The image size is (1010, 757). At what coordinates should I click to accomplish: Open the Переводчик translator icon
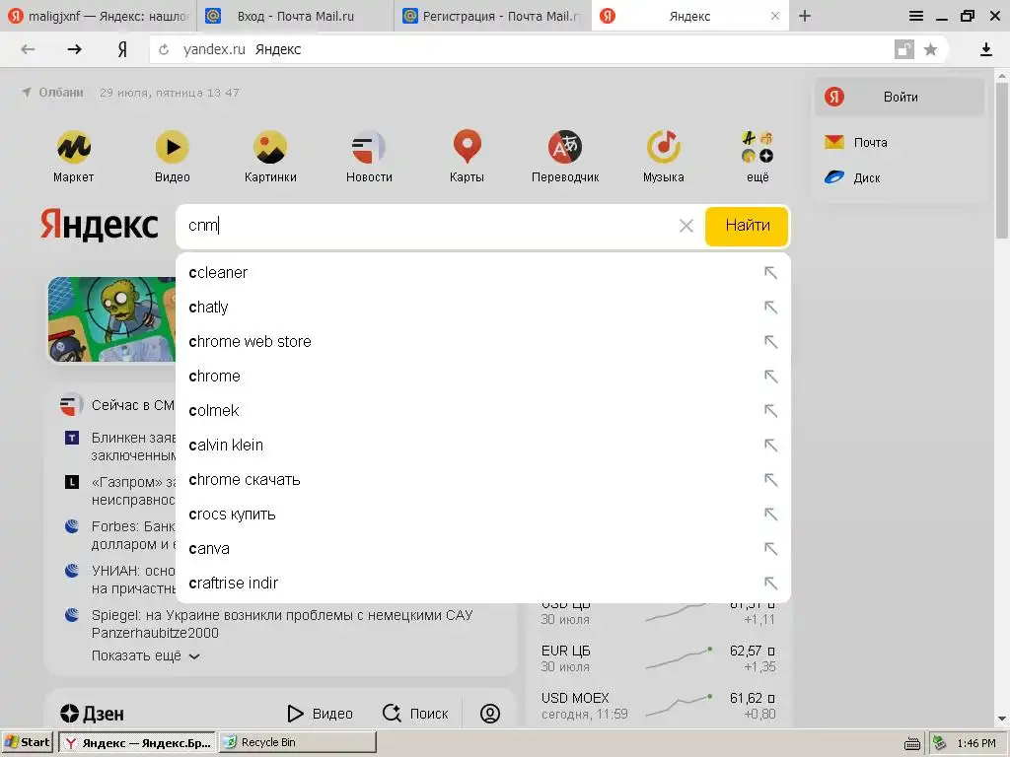click(x=565, y=148)
